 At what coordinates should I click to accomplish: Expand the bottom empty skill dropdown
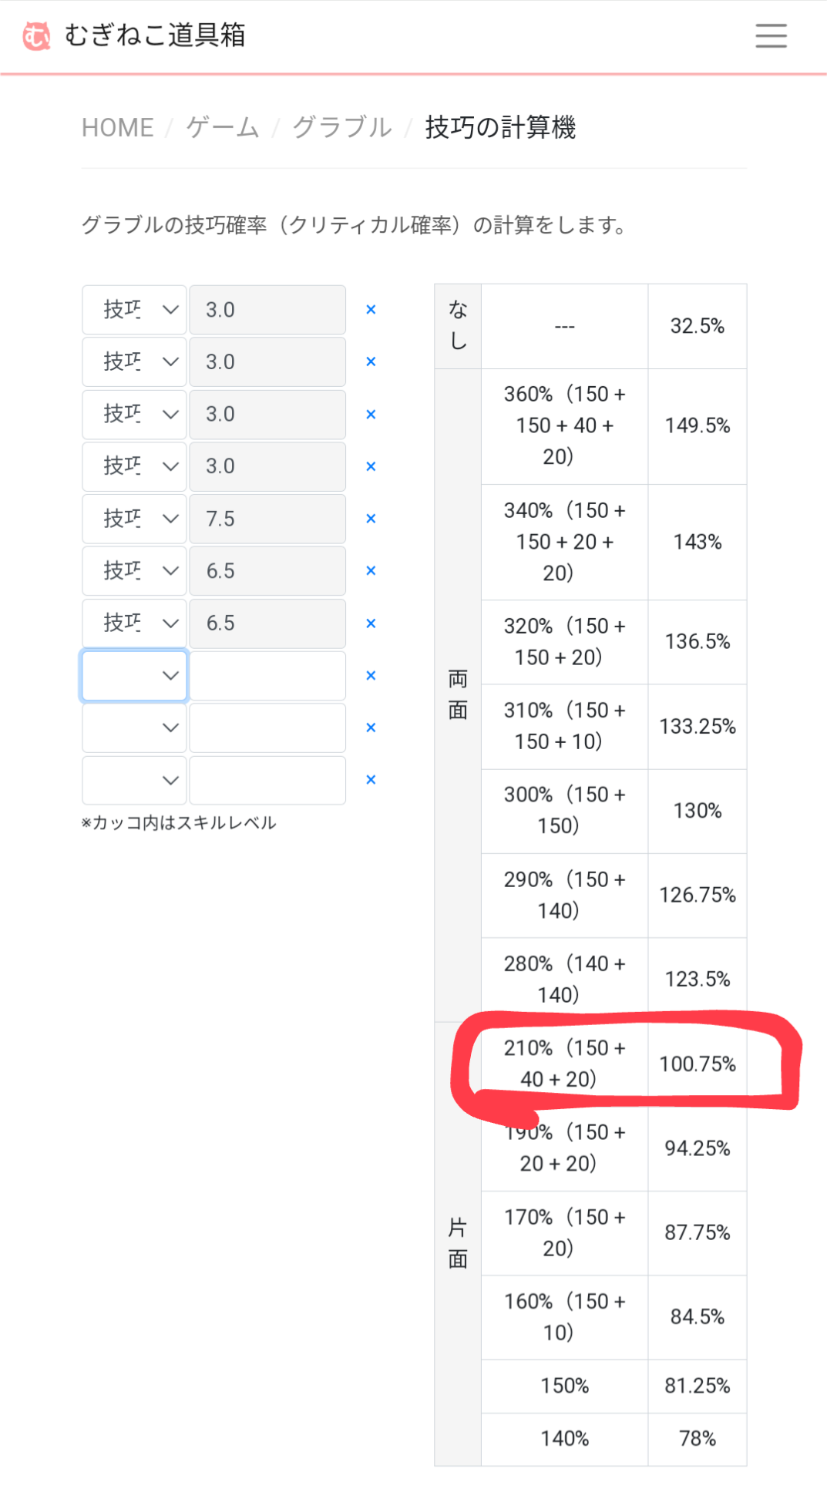click(134, 780)
